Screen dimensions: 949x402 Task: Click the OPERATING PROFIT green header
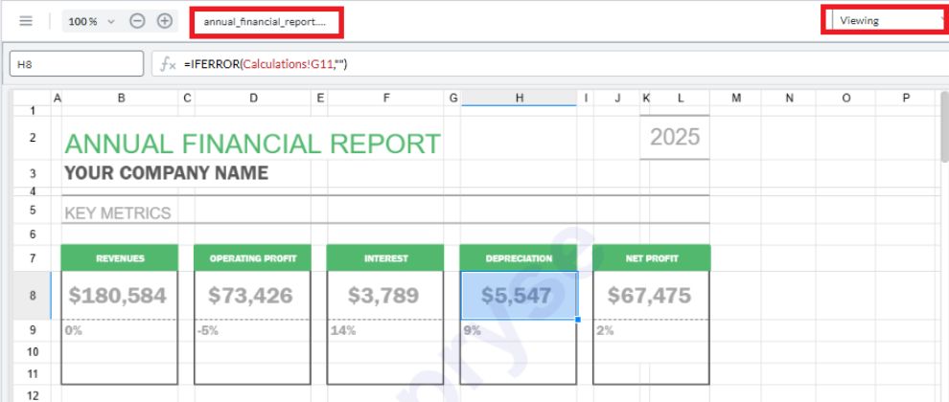252,258
